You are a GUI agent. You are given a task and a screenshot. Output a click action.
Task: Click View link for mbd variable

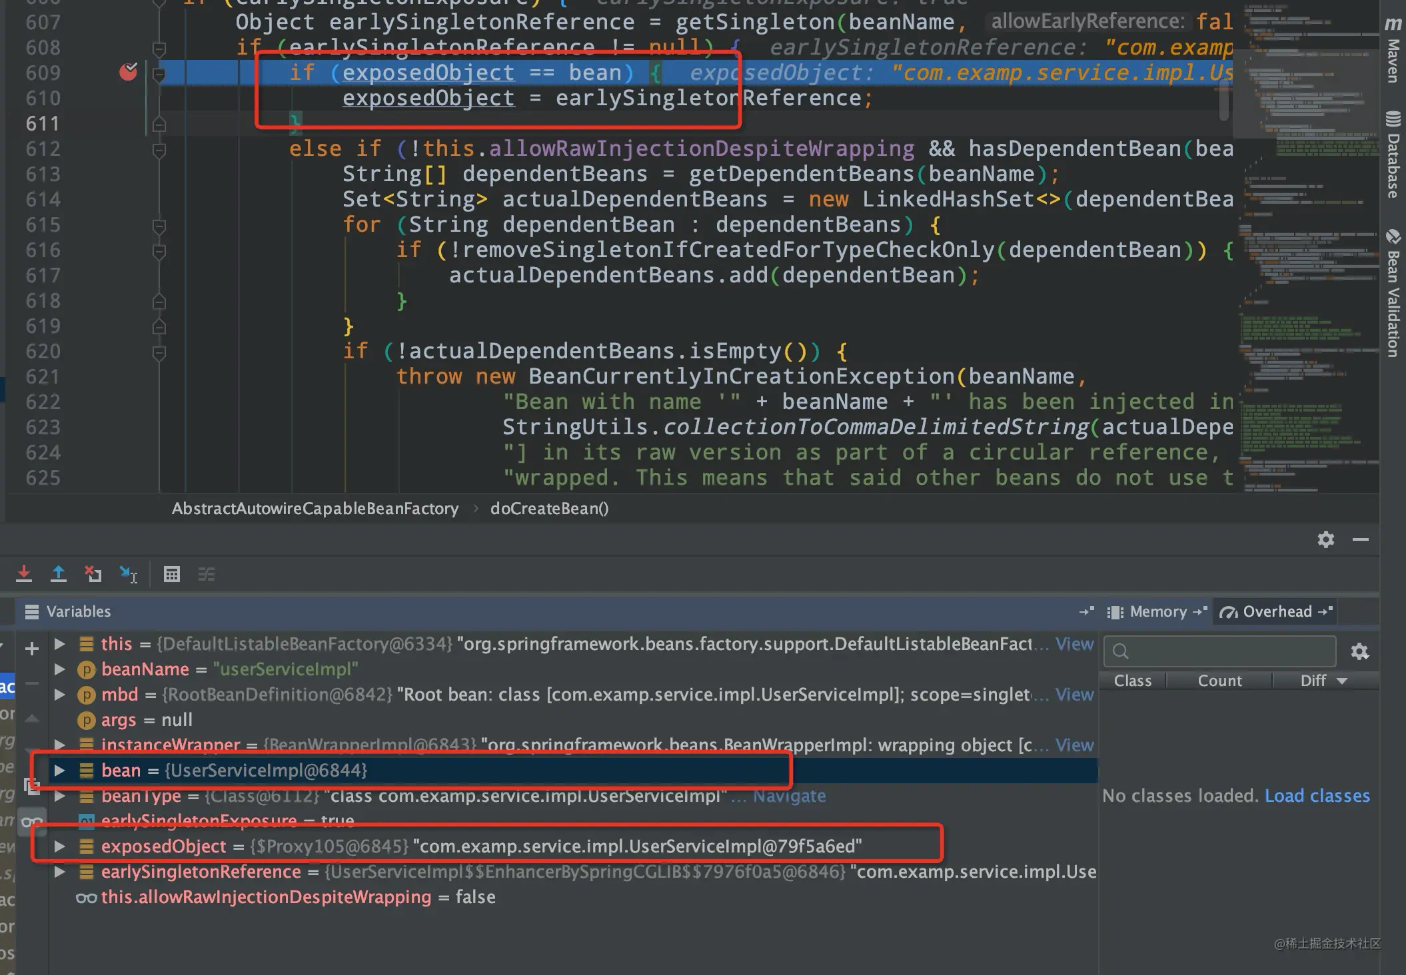[x=1074, y=694]
